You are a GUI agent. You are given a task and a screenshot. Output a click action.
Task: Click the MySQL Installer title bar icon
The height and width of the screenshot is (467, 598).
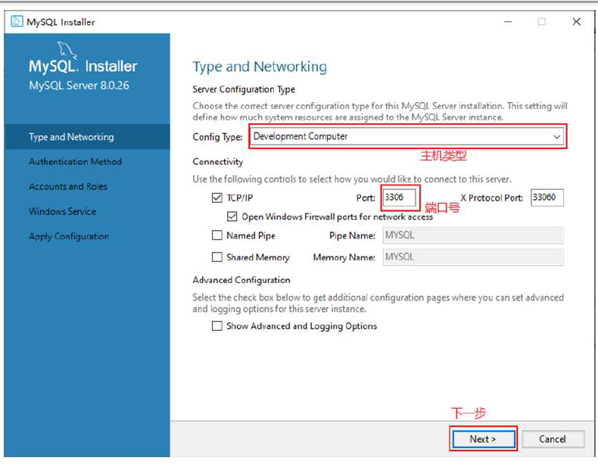point(17,21)
